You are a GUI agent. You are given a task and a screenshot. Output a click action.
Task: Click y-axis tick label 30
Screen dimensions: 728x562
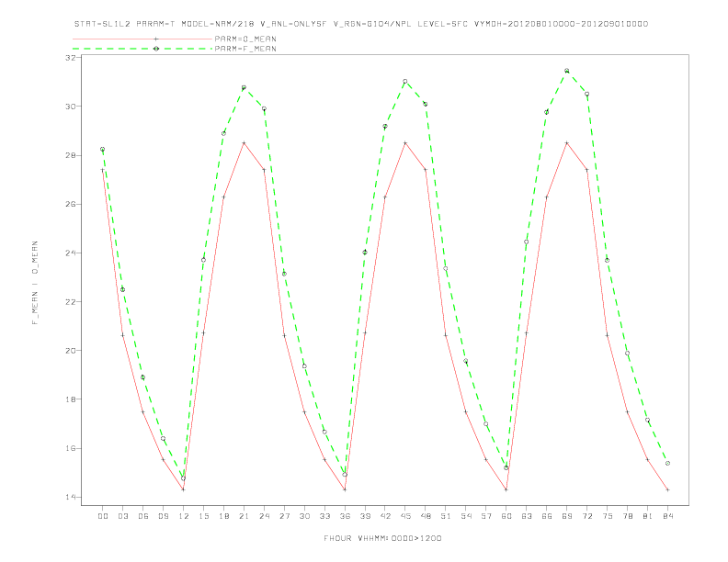click(x=71, y=107)
